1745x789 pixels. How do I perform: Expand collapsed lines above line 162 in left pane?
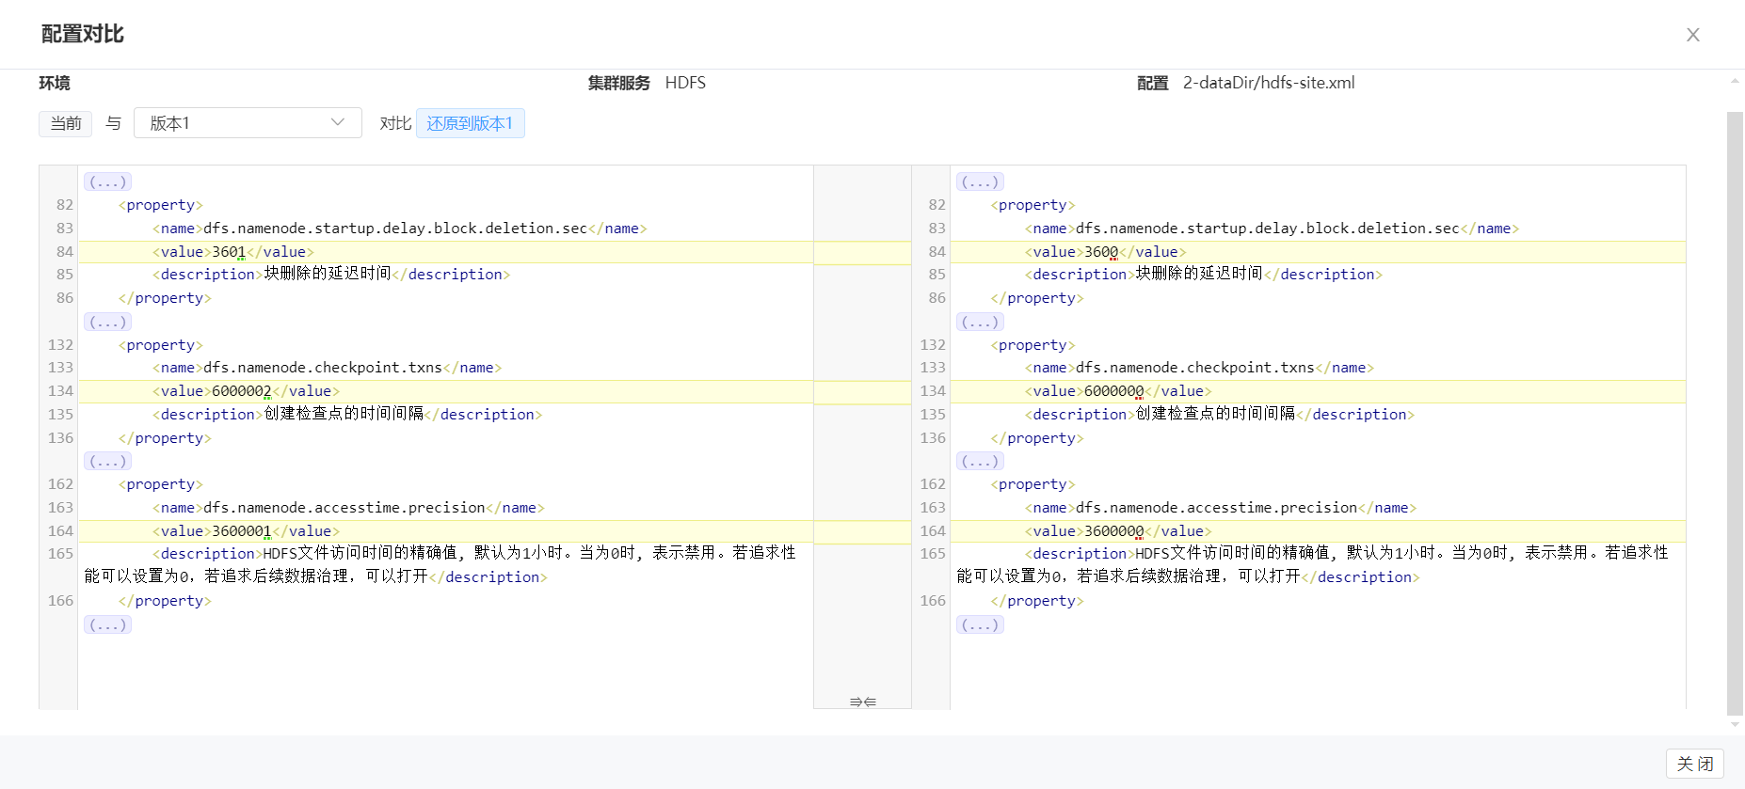(x=107, y=461)
